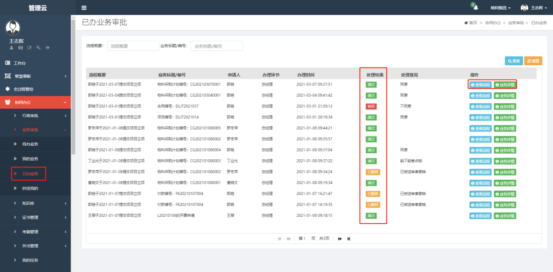553x272 pixels.
Task: Click the 流程概要 input field
Action: (x=133, y=46)
